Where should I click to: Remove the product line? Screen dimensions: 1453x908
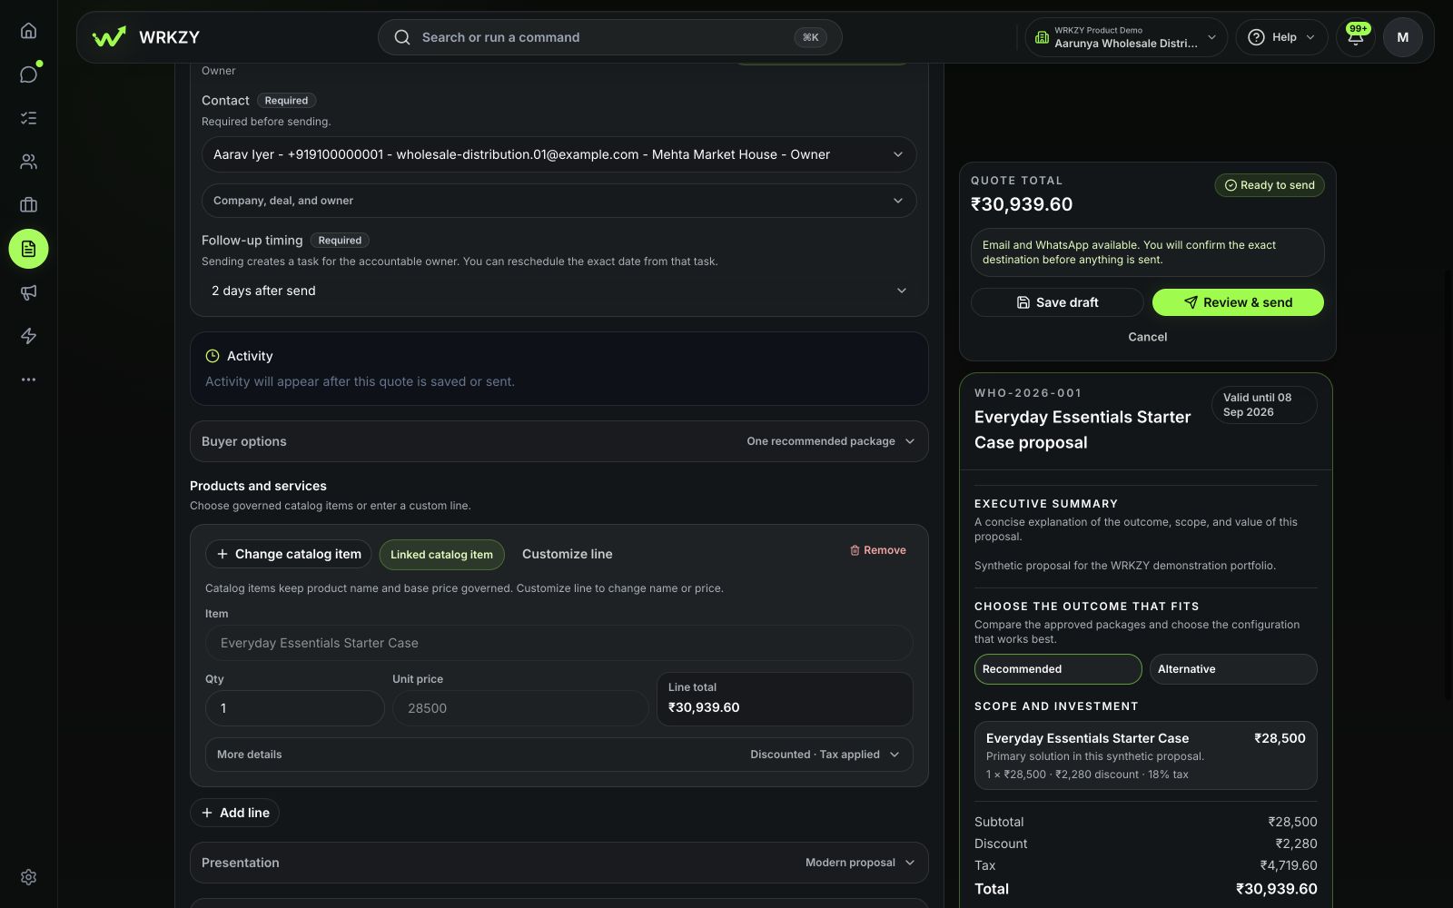[878, 550]
